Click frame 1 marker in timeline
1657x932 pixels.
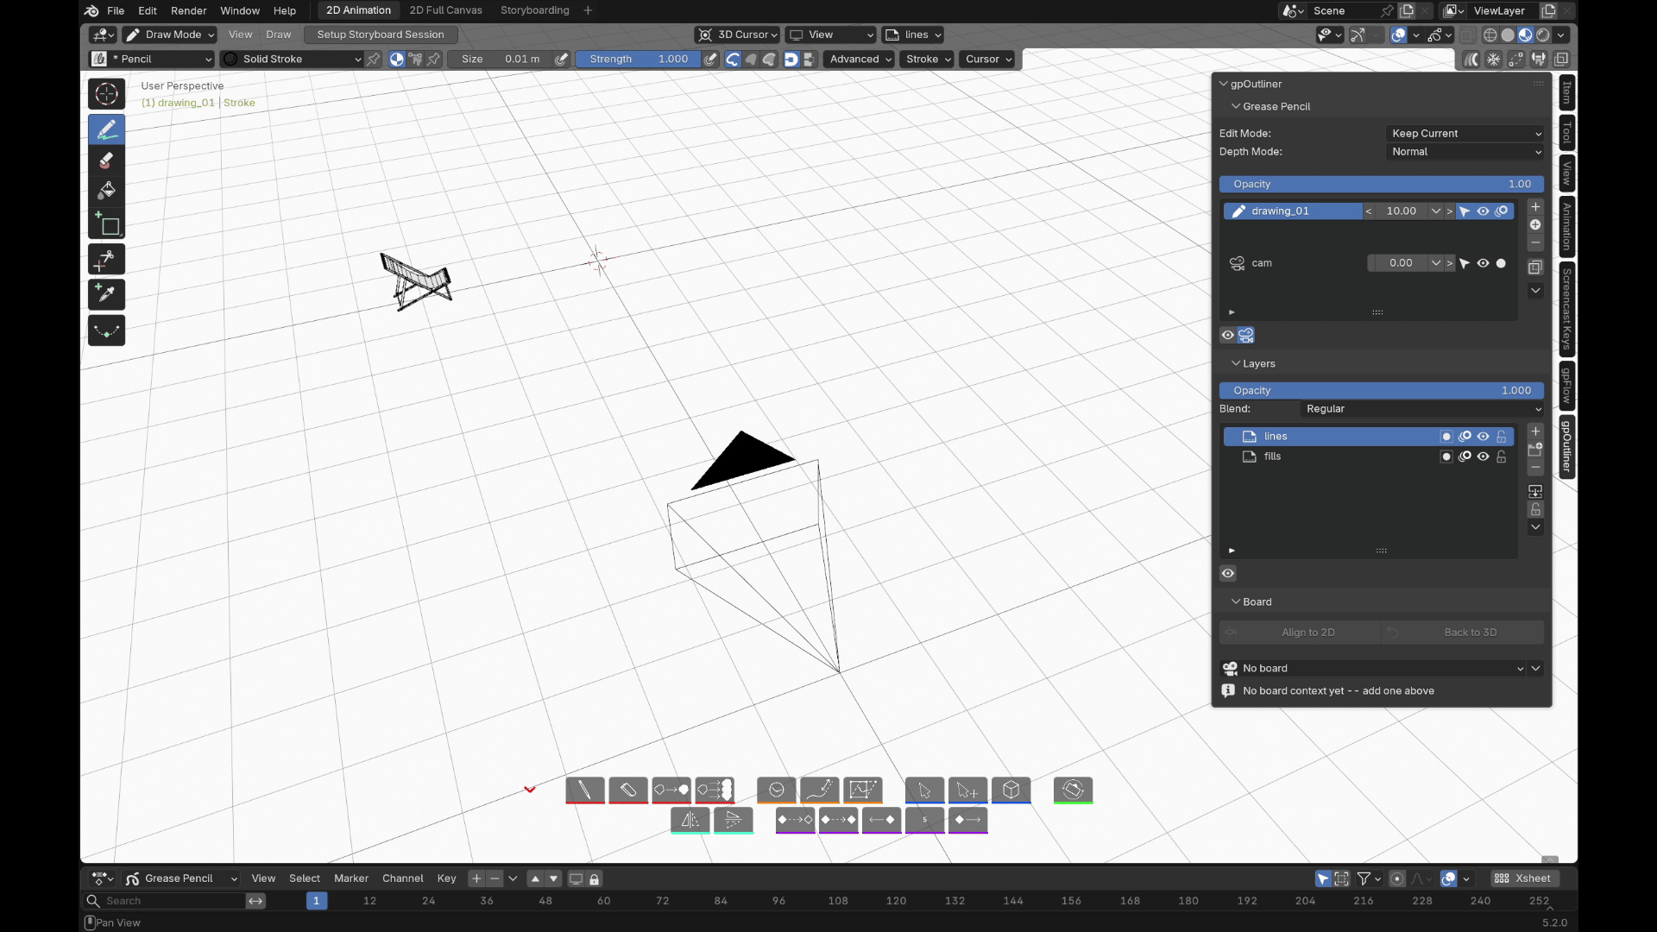(x=317, y=900)
